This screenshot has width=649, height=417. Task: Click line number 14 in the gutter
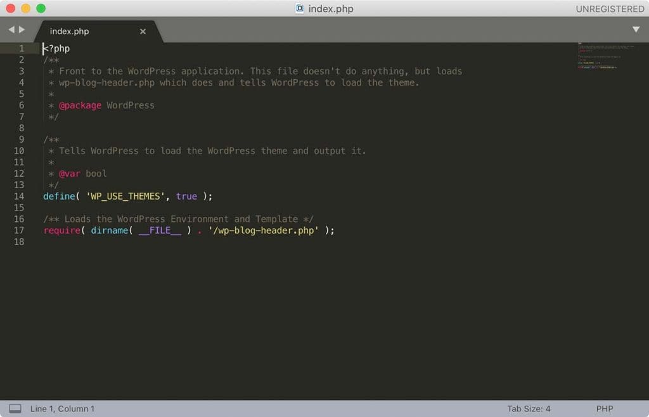click(x=19, y=196)
